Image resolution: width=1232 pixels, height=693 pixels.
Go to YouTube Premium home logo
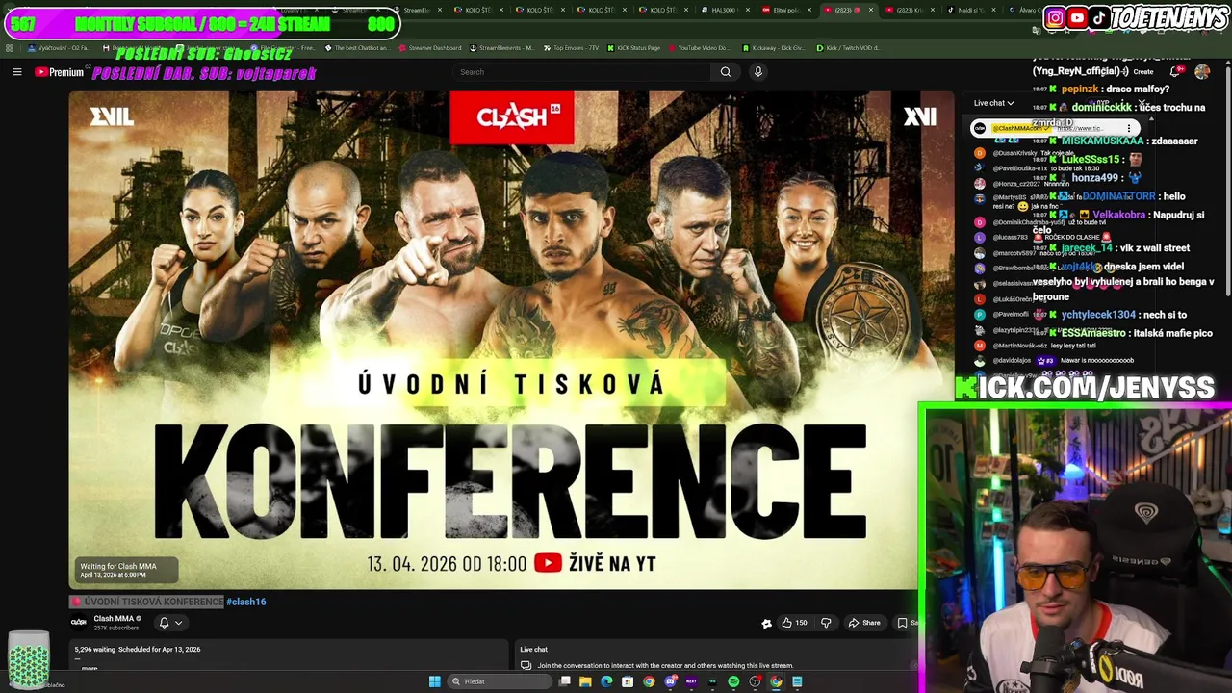(60, 72)
